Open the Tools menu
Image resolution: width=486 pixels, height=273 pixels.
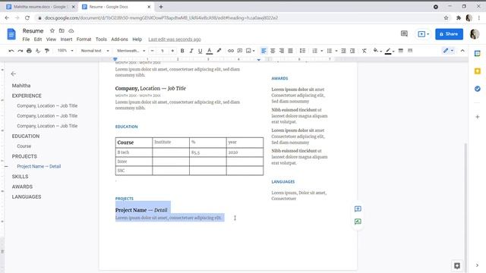click(101, 39)
